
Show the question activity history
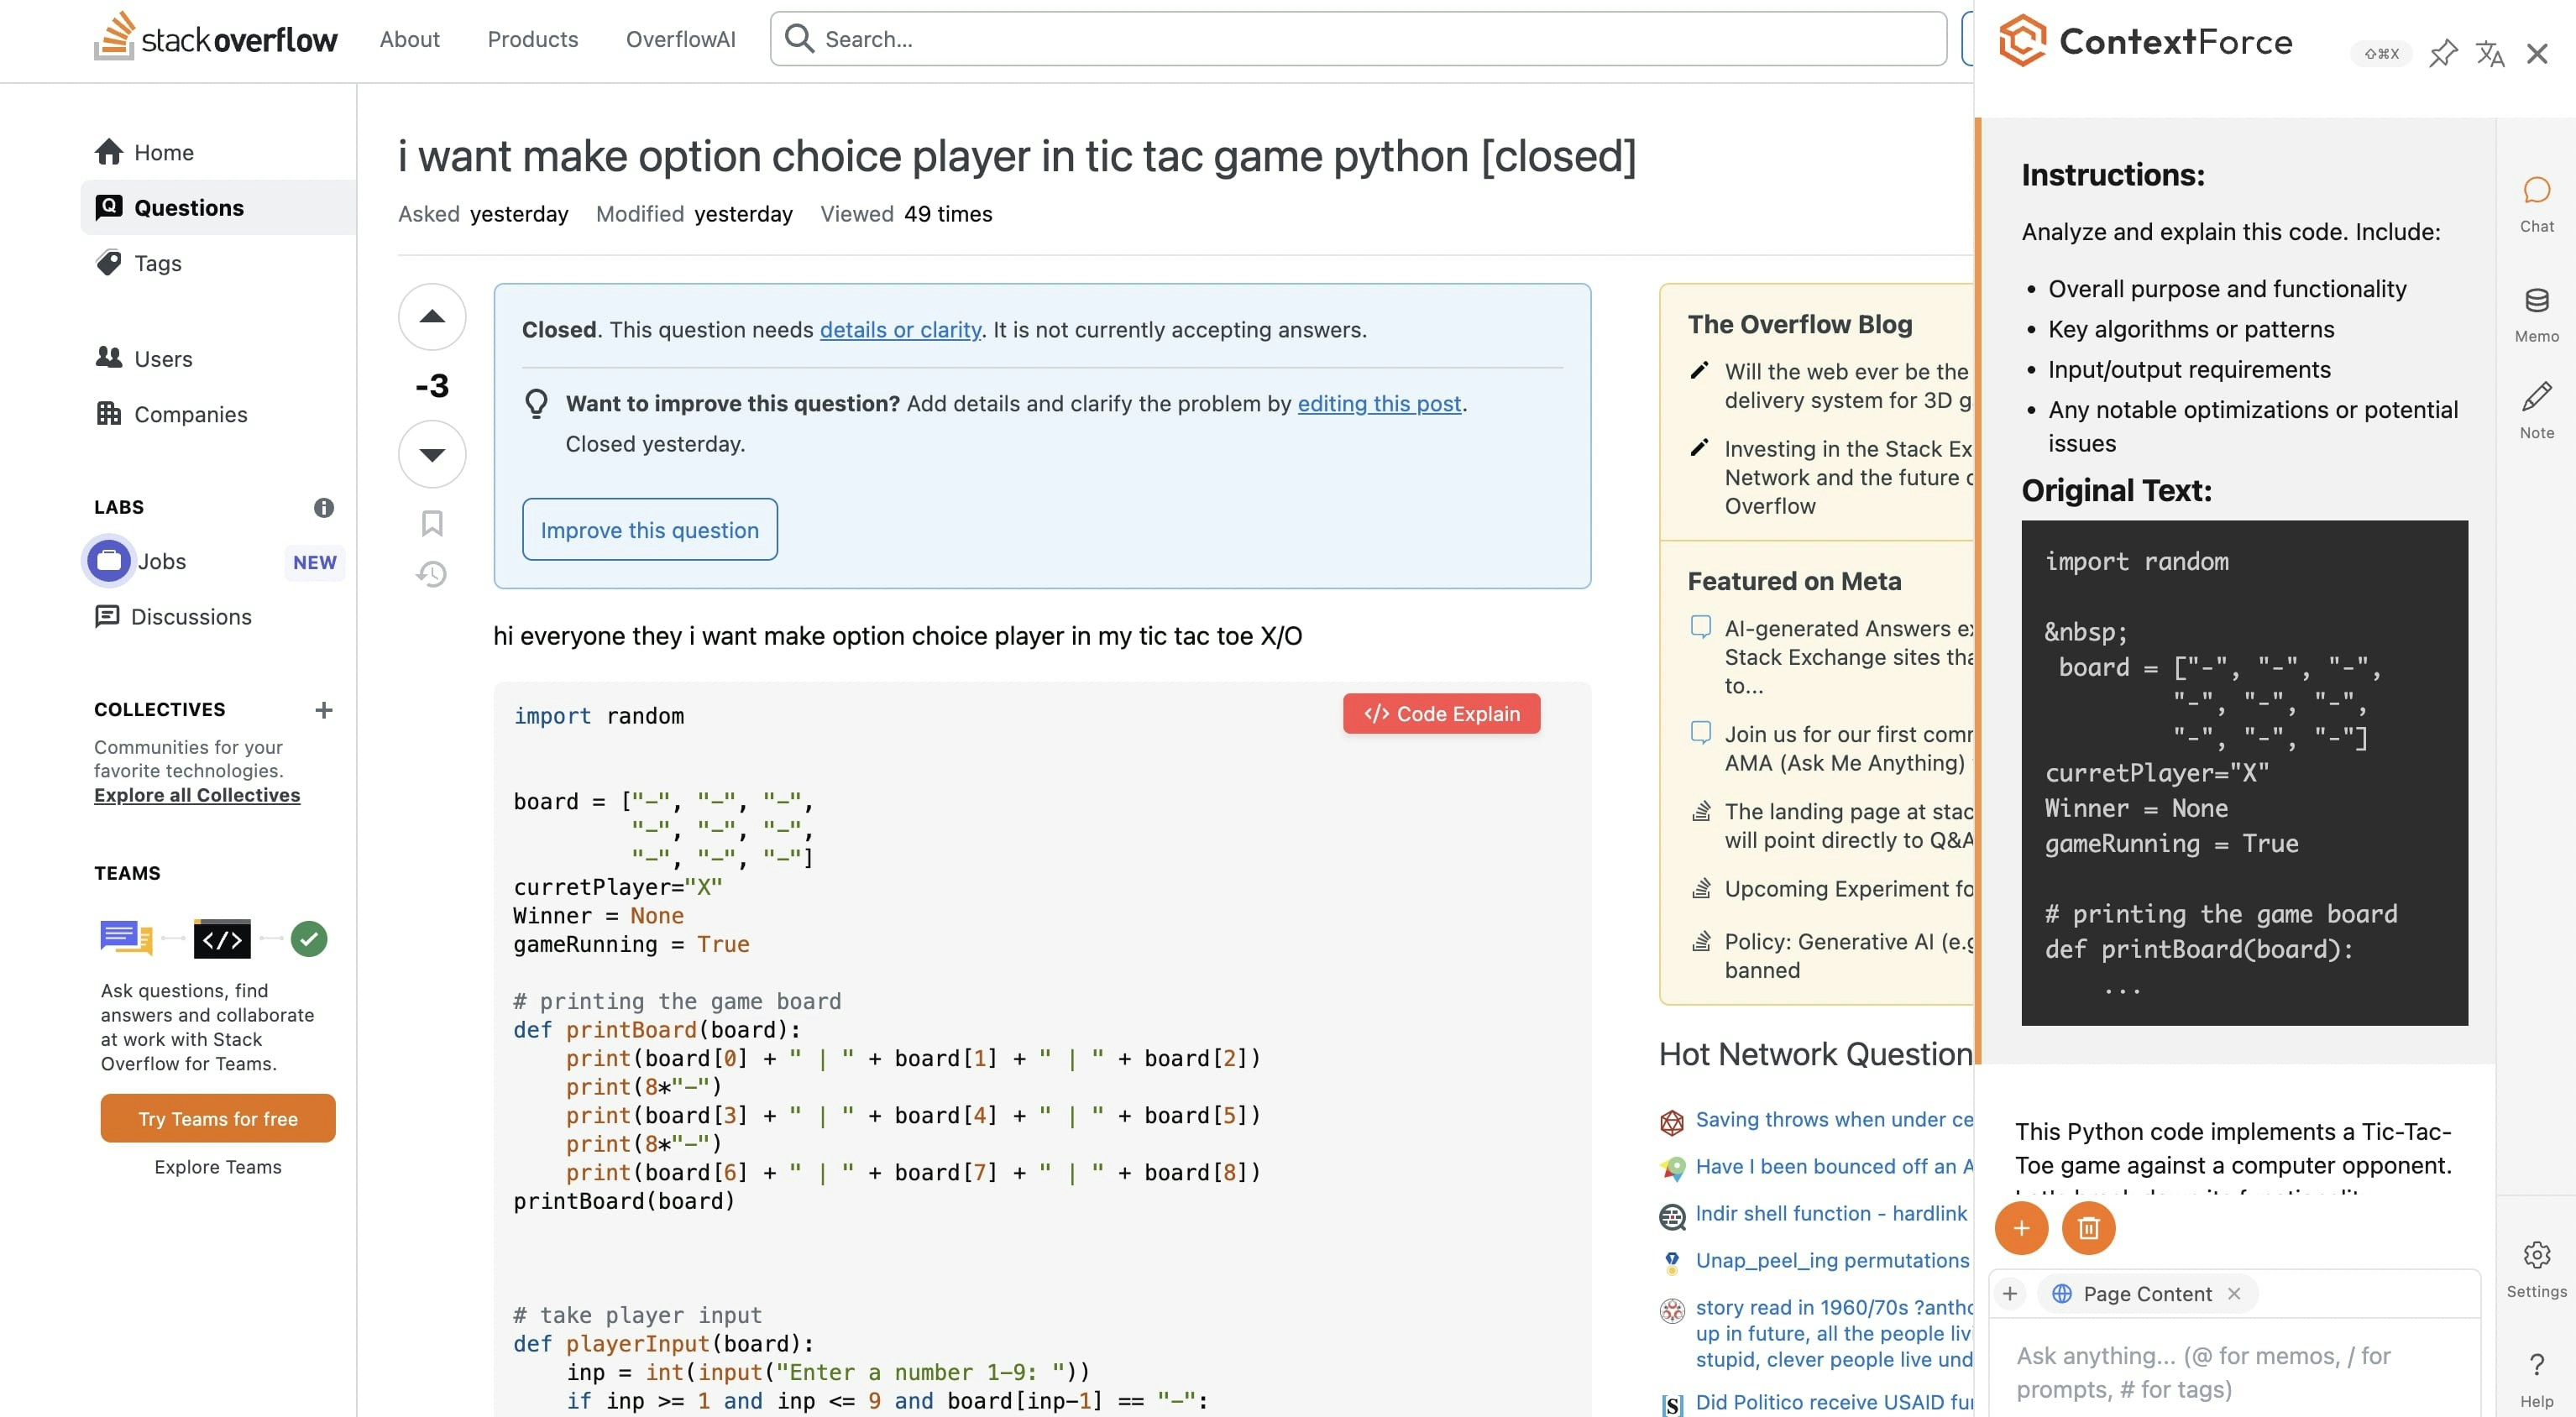click(432, 574)
